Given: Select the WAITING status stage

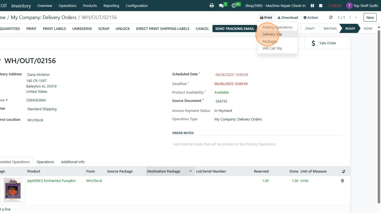Looking at the screenshot, I should click(330, 29).
